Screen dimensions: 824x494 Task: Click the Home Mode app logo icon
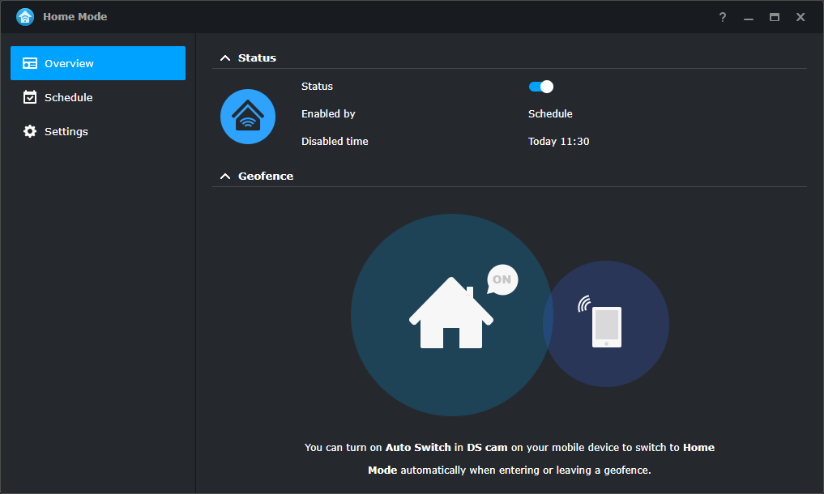pos(24,17)
